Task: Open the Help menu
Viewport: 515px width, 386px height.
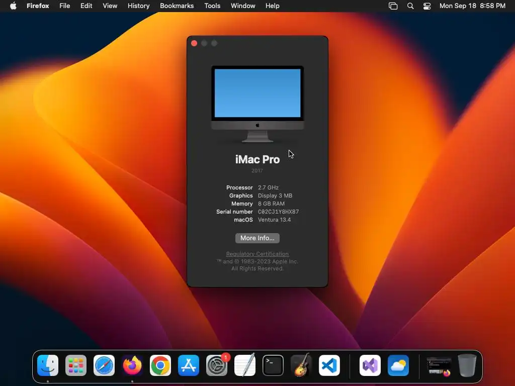Action: 272,6
